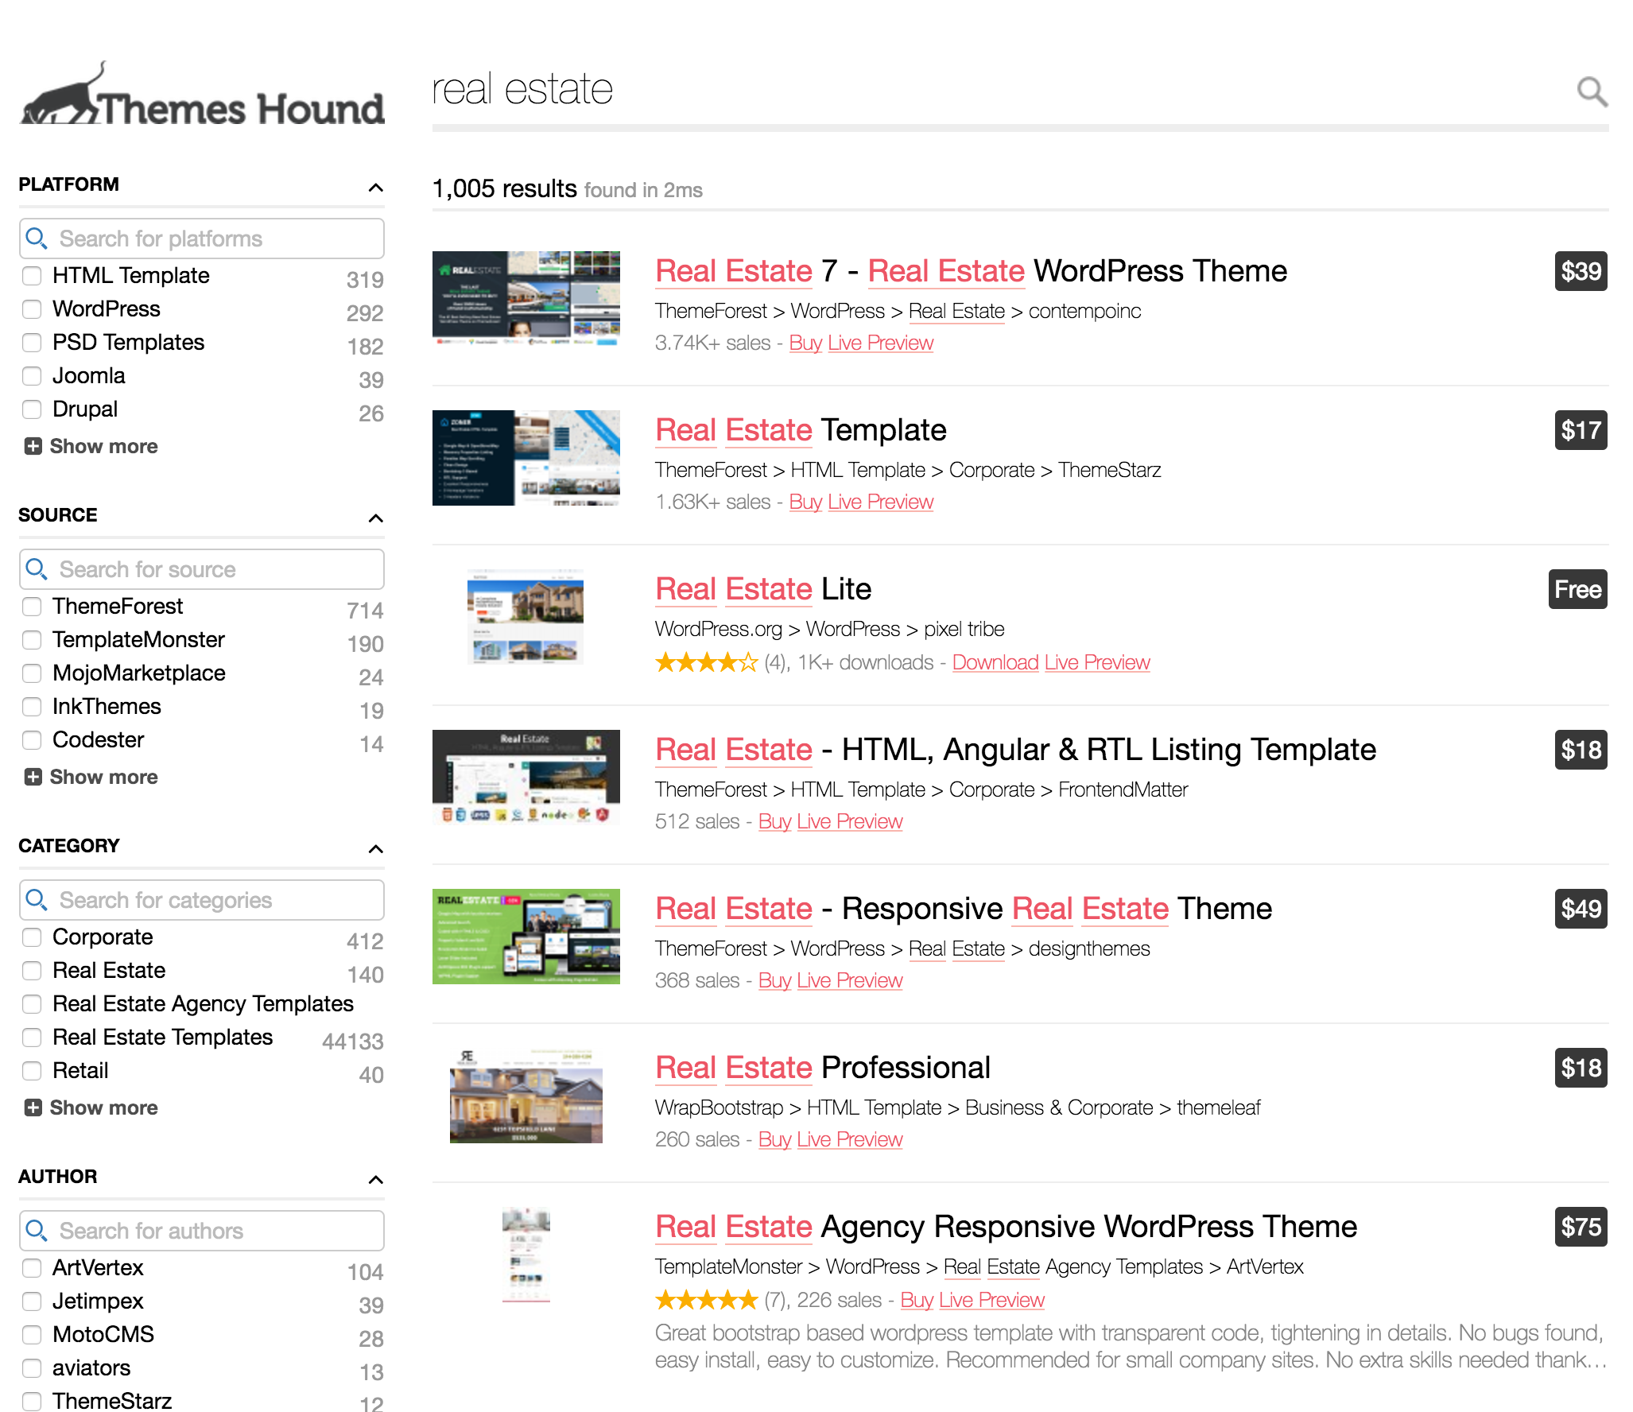The image size is (1633, 1412).
Task: Click Download link for Real Estate Lite
Action: pos(995,662)
